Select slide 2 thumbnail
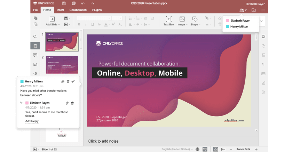This screenshot has width=285, height=152. pos(62,65)
